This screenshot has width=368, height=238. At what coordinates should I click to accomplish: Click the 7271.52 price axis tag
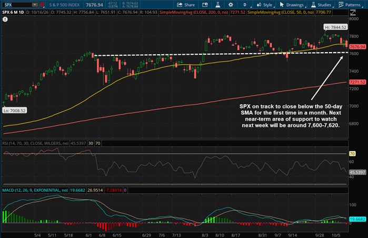357,82
